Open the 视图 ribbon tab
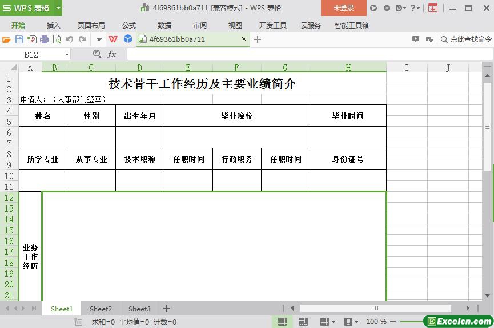This screenshot has height=328, width=494. tap(235, 25)
